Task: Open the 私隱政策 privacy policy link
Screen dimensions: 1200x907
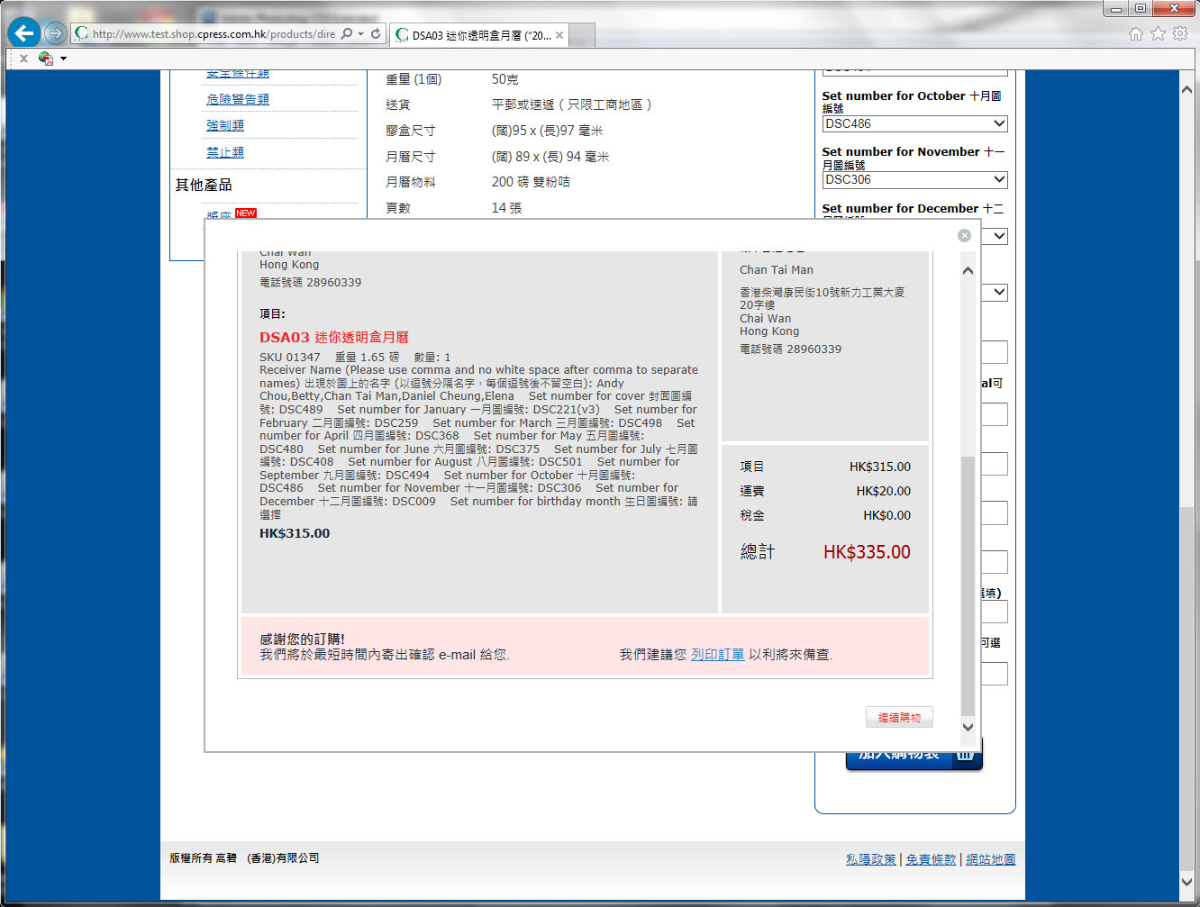Action: (870, 859)
